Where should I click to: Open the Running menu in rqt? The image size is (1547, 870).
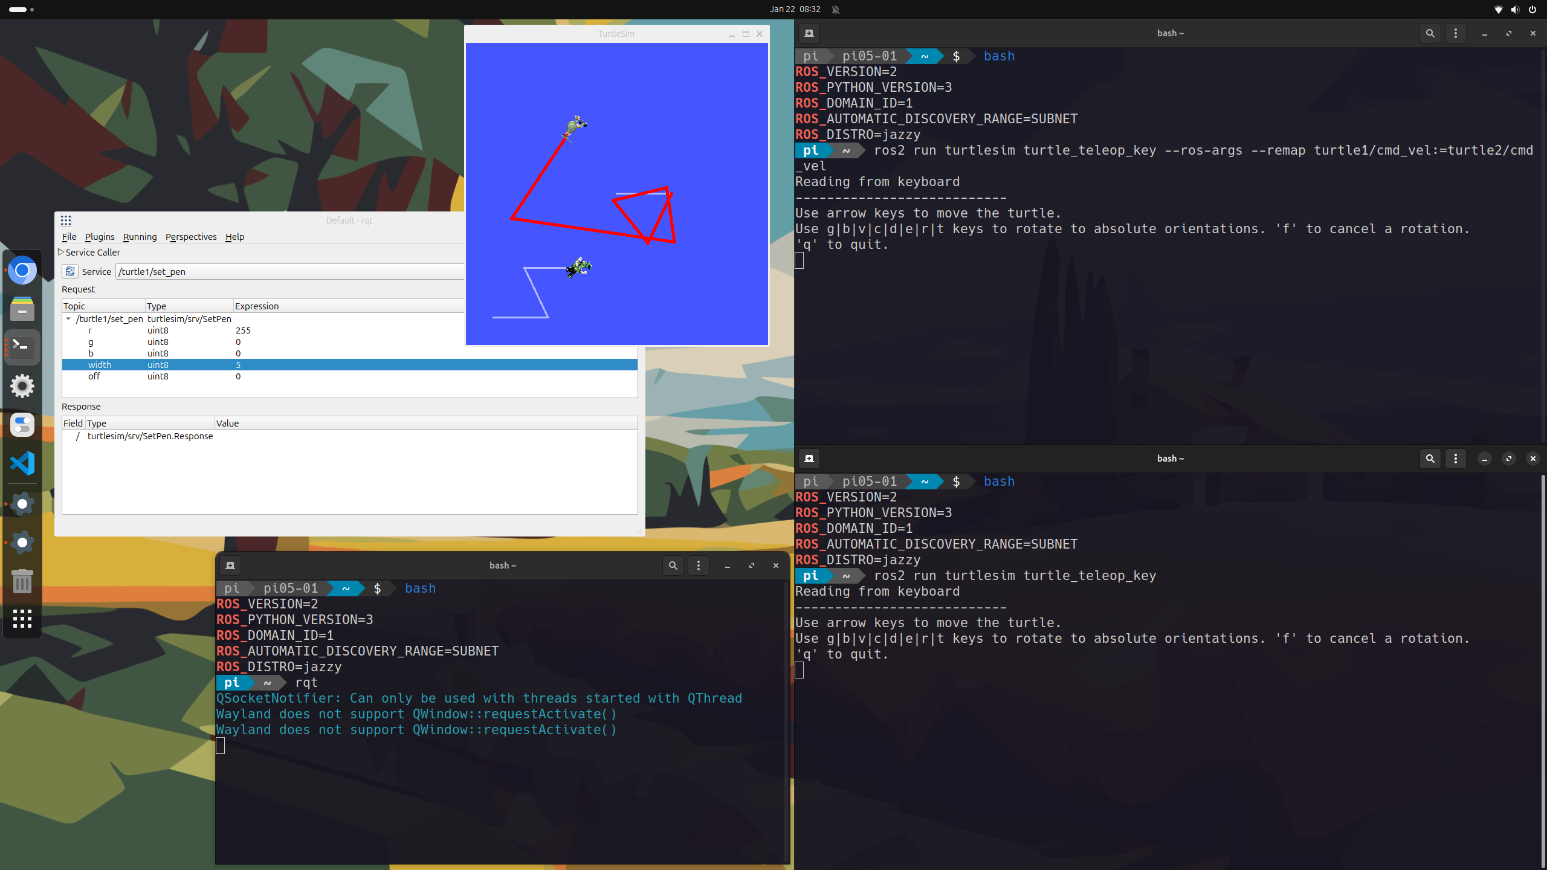[x=140, y=236]
